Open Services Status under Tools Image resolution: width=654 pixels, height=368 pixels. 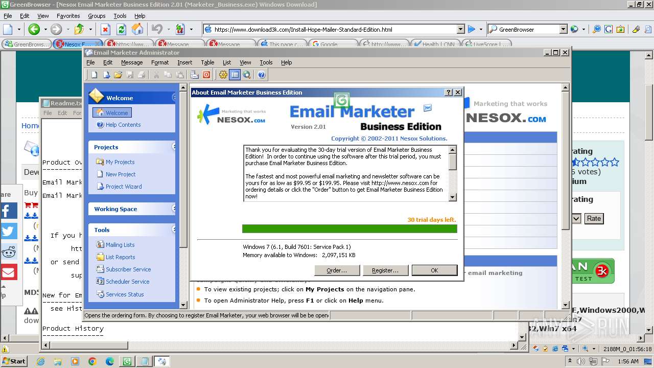125,294
